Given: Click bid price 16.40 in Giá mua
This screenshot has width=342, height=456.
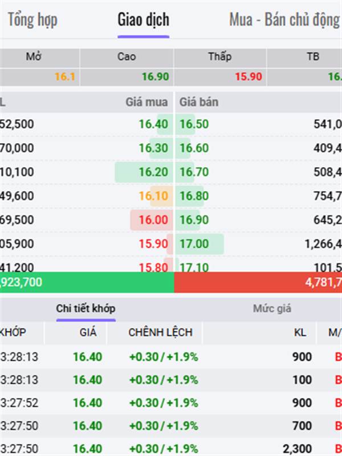Looking at the screenshot, I should 153,124.
